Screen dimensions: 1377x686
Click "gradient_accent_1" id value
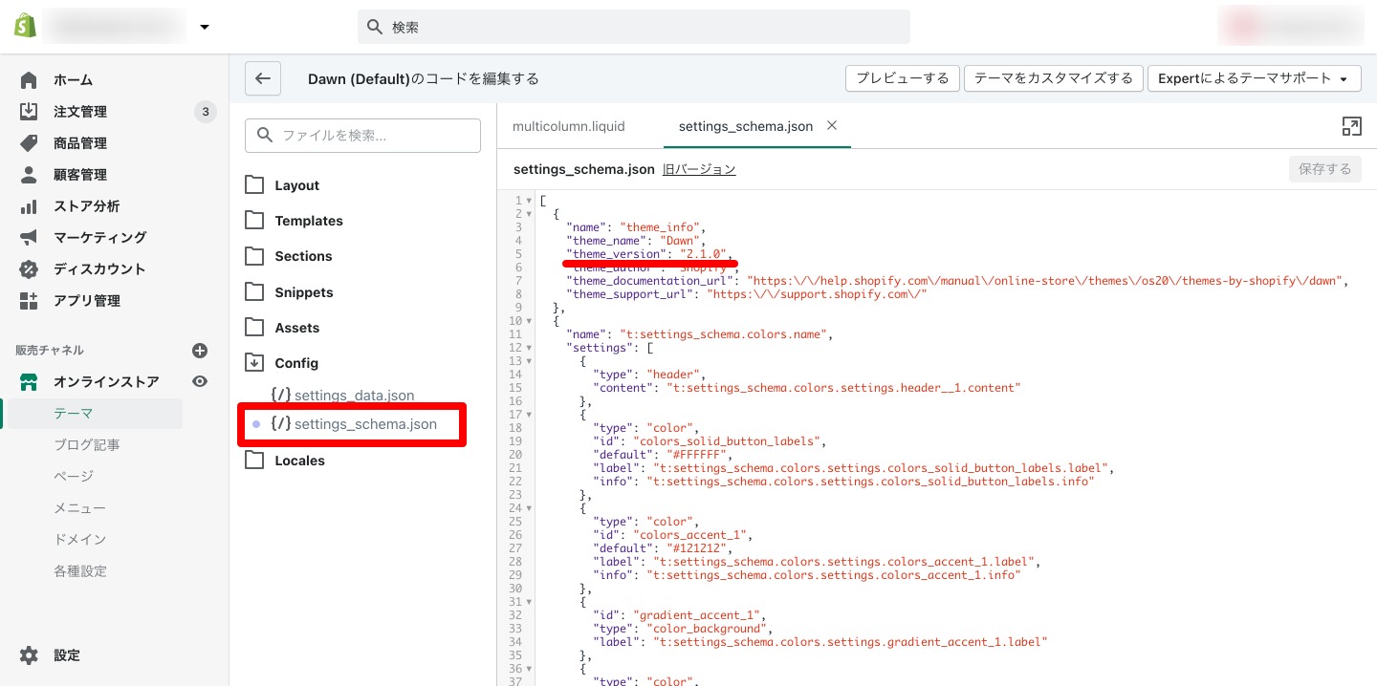[698, 615]
